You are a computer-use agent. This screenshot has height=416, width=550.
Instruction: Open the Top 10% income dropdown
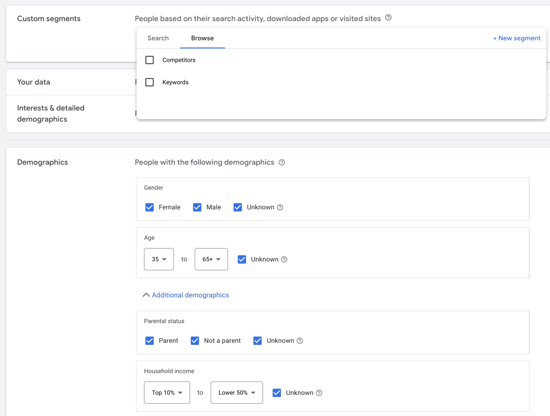[x=167, y=392]
